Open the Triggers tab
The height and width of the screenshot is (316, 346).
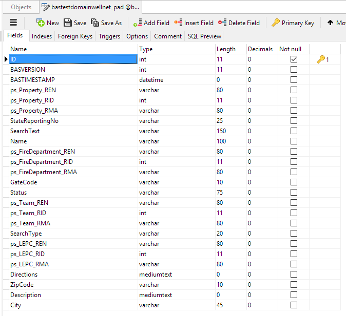coord(109,36)
